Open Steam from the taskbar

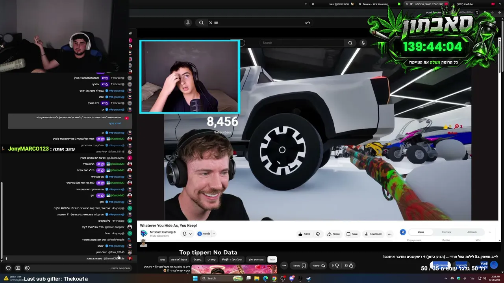pyautogui.click(x=308, y=279)
